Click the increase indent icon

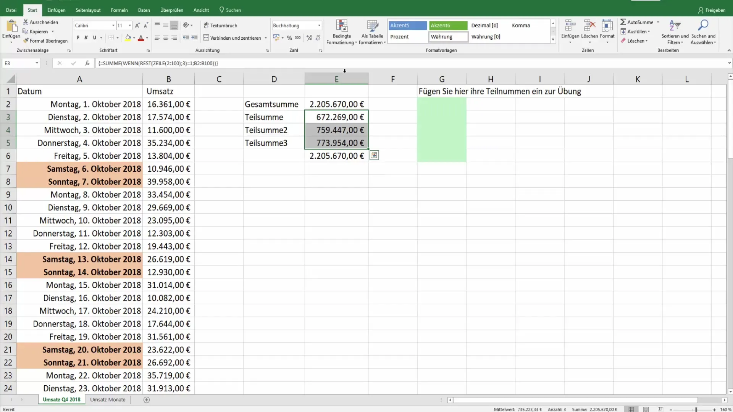point(194,38)
